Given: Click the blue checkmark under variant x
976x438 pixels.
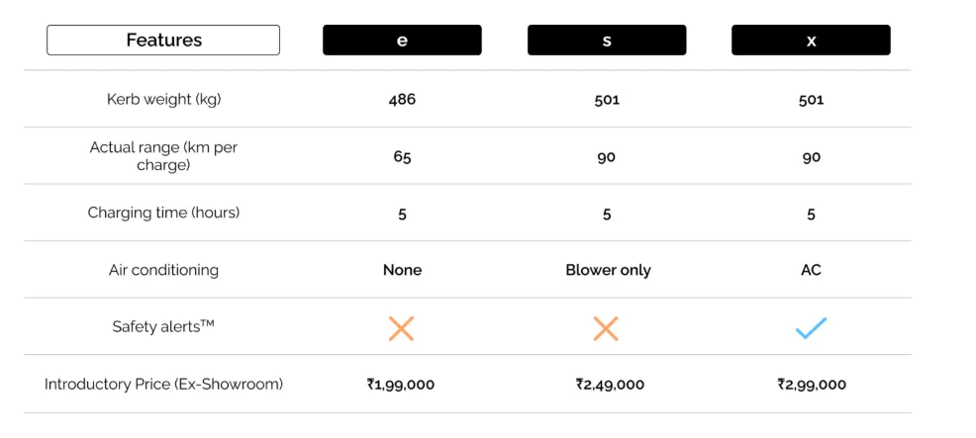Looking at the screenshot, I should [x=811, y=328].
